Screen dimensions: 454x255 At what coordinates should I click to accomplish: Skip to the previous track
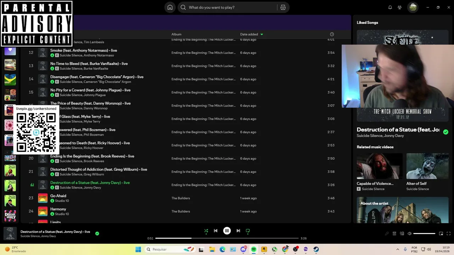coord(216,231)
